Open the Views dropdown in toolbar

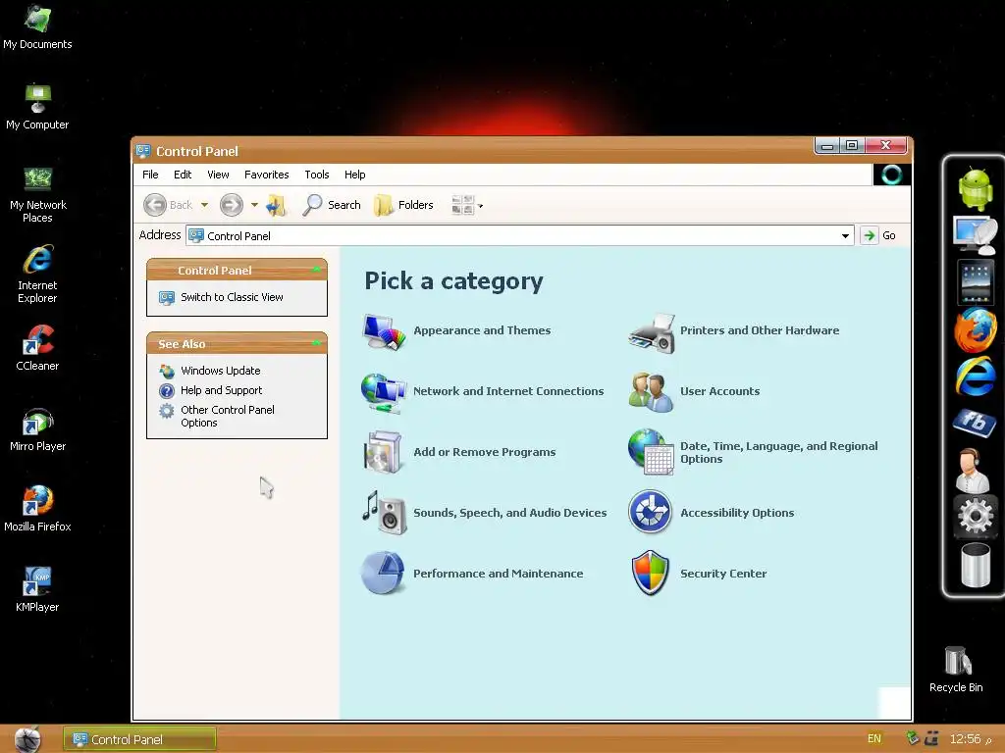click(467, 205)
